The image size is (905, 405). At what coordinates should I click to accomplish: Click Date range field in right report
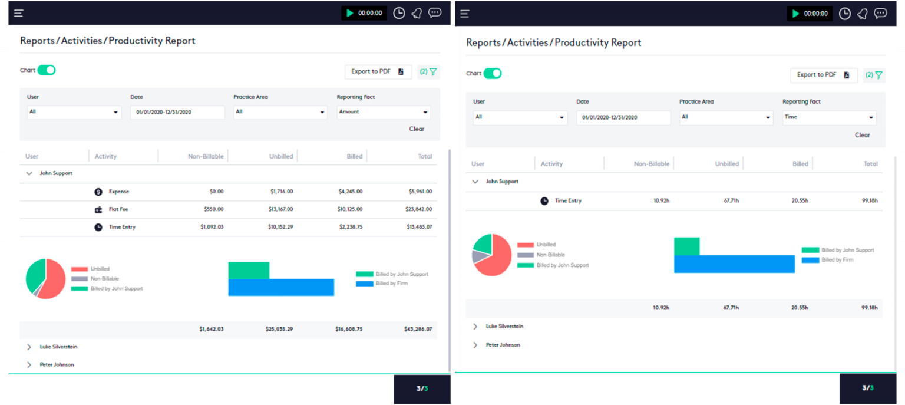click(x=623, y=117)
